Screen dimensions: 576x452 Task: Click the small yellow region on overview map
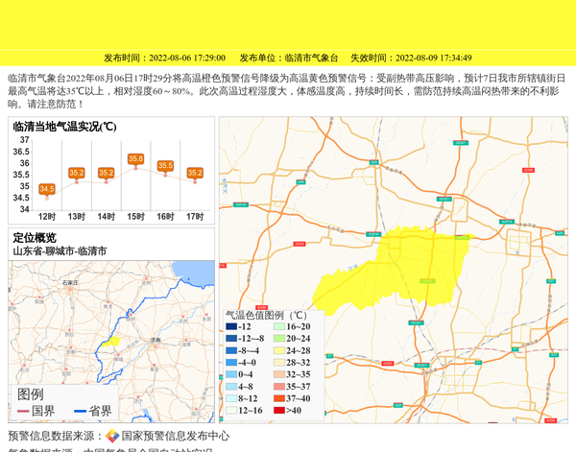[111, 340]
